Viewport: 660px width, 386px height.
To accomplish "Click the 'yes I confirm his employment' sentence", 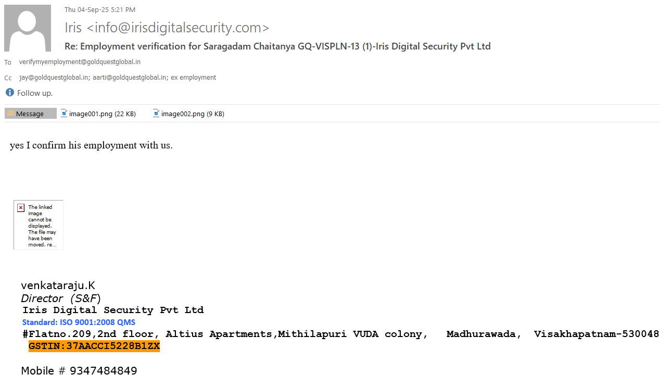I will (91, 145).
